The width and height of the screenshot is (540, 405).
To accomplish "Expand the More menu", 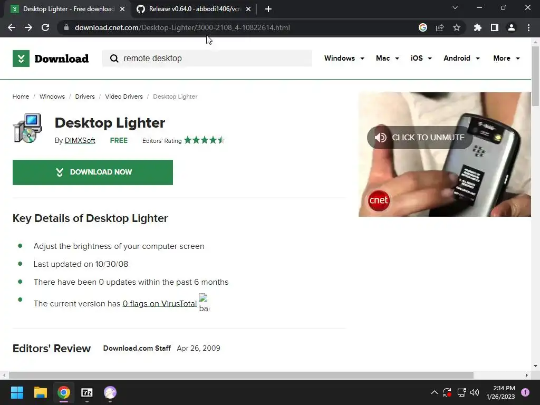I will [x=506, y=58].
